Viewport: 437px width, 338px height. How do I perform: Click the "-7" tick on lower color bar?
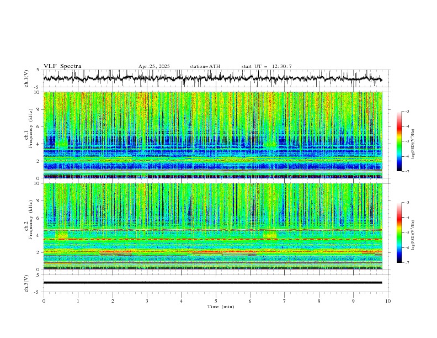pyautogui.click(x=407, y=262)
